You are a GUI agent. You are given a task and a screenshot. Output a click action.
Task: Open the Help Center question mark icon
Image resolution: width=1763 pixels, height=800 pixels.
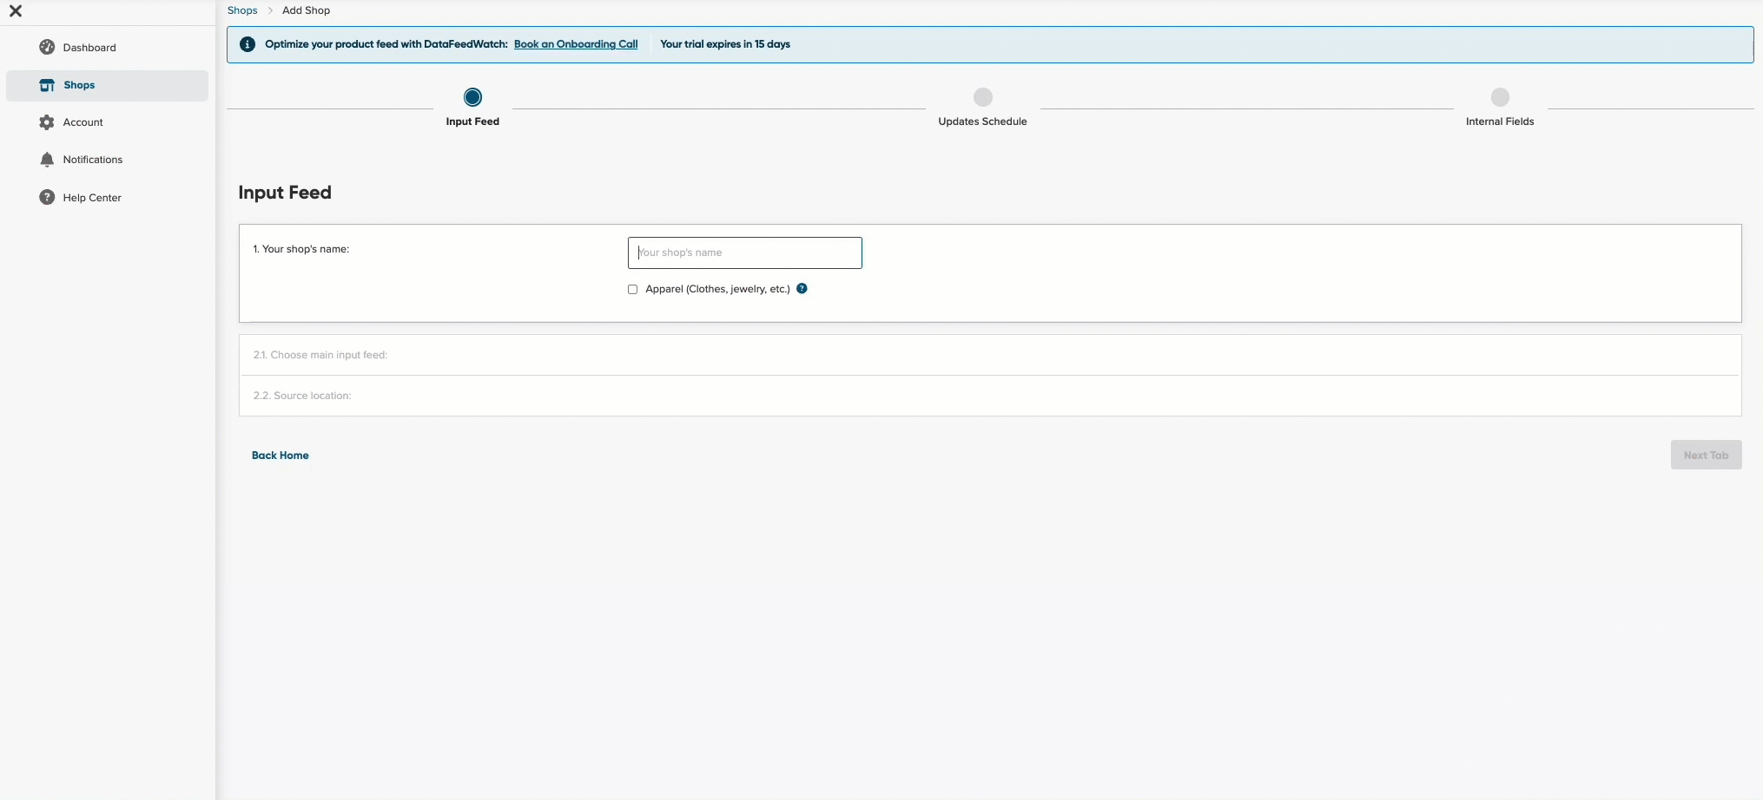[47, 197]
